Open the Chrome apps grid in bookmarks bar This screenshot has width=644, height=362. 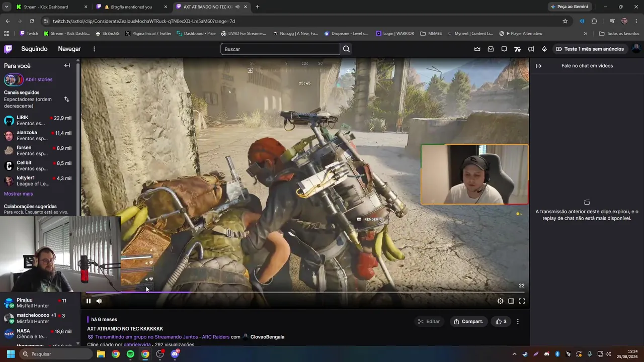[7, 34]
